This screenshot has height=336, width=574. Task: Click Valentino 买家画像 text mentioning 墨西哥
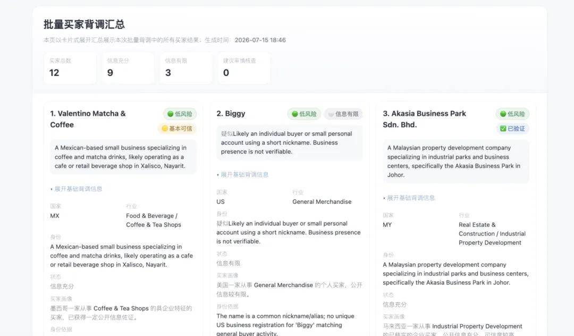(x=121, y=313)
